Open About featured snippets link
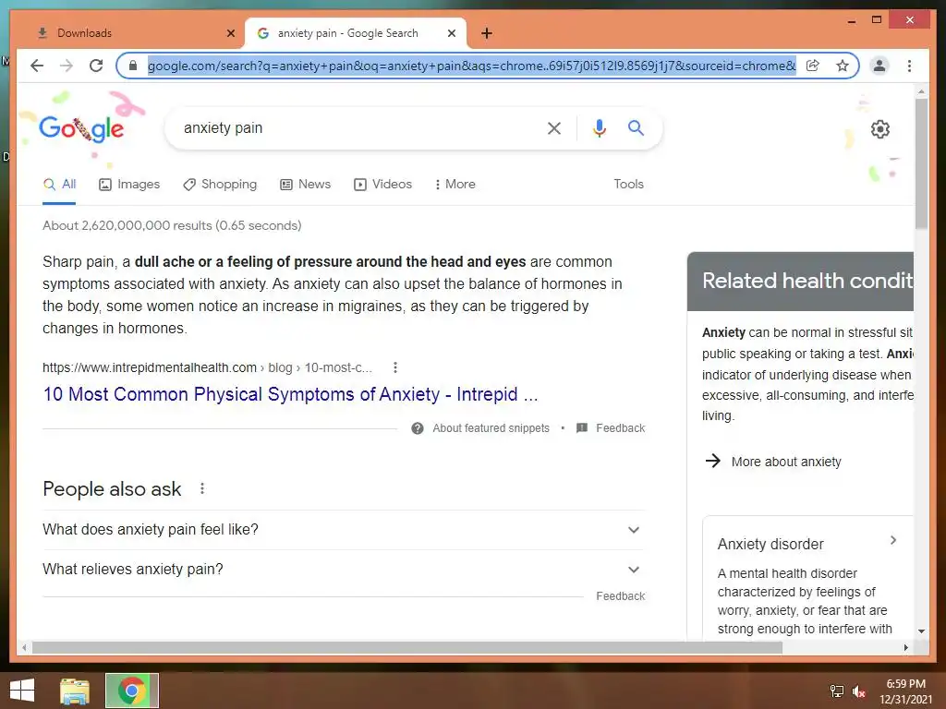 click(x=491, y=428)
